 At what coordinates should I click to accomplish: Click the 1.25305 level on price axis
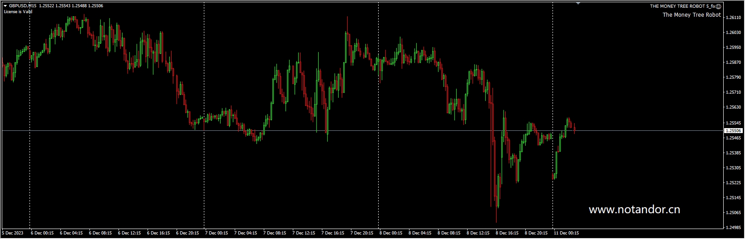tap(734, 168)
